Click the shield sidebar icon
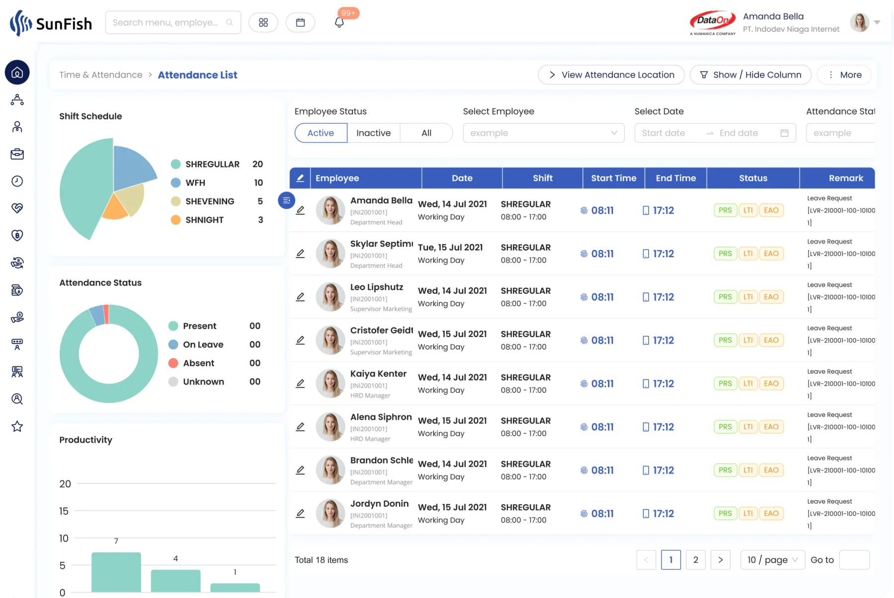 pos(17,235)
